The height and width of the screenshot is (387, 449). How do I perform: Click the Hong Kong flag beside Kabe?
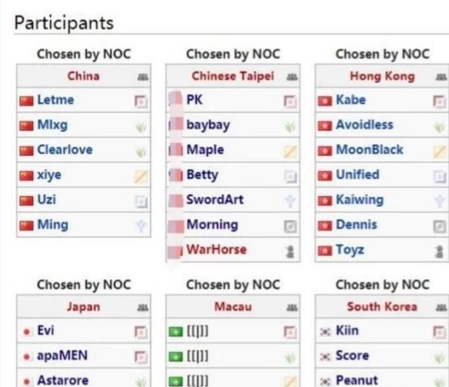(324, 101)
